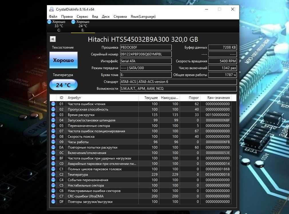This screenshot has width=289, height=214.
Task: Click status orb for Температура row C2
Action: [53, 175]
